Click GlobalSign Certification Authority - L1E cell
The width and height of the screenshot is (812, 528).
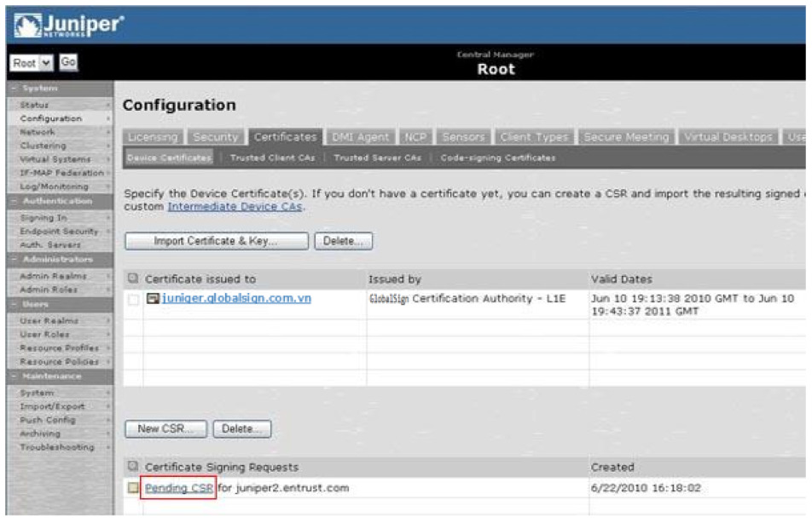coord(467,298)
